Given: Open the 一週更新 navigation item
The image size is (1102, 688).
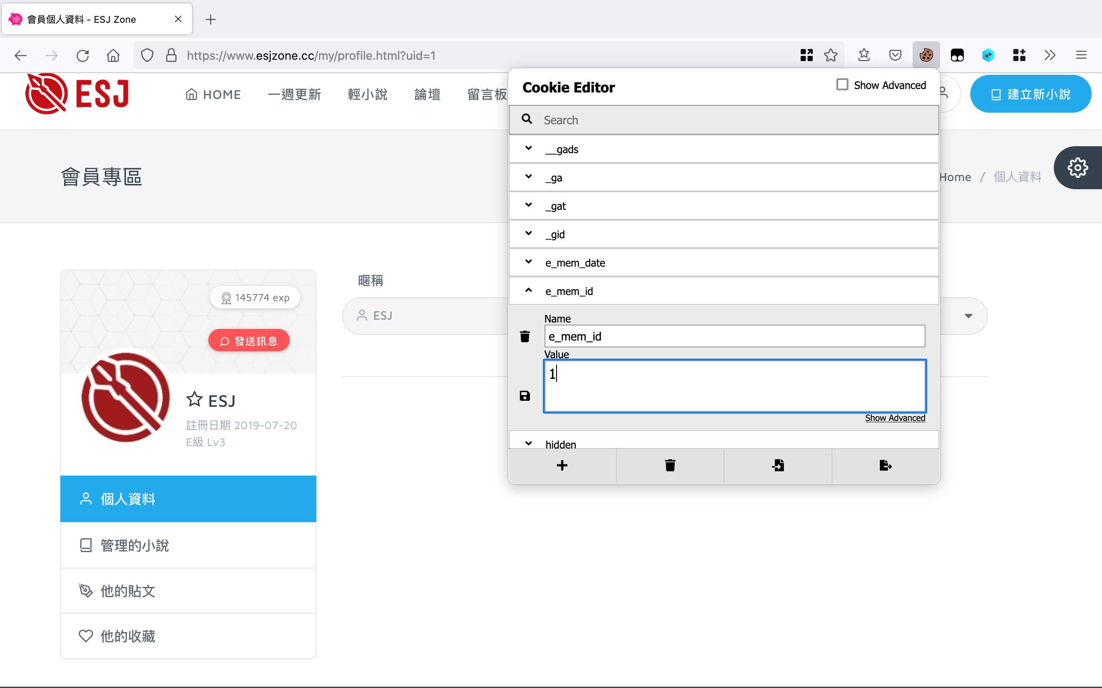Looking at the screenshot, I should [294, 94].
